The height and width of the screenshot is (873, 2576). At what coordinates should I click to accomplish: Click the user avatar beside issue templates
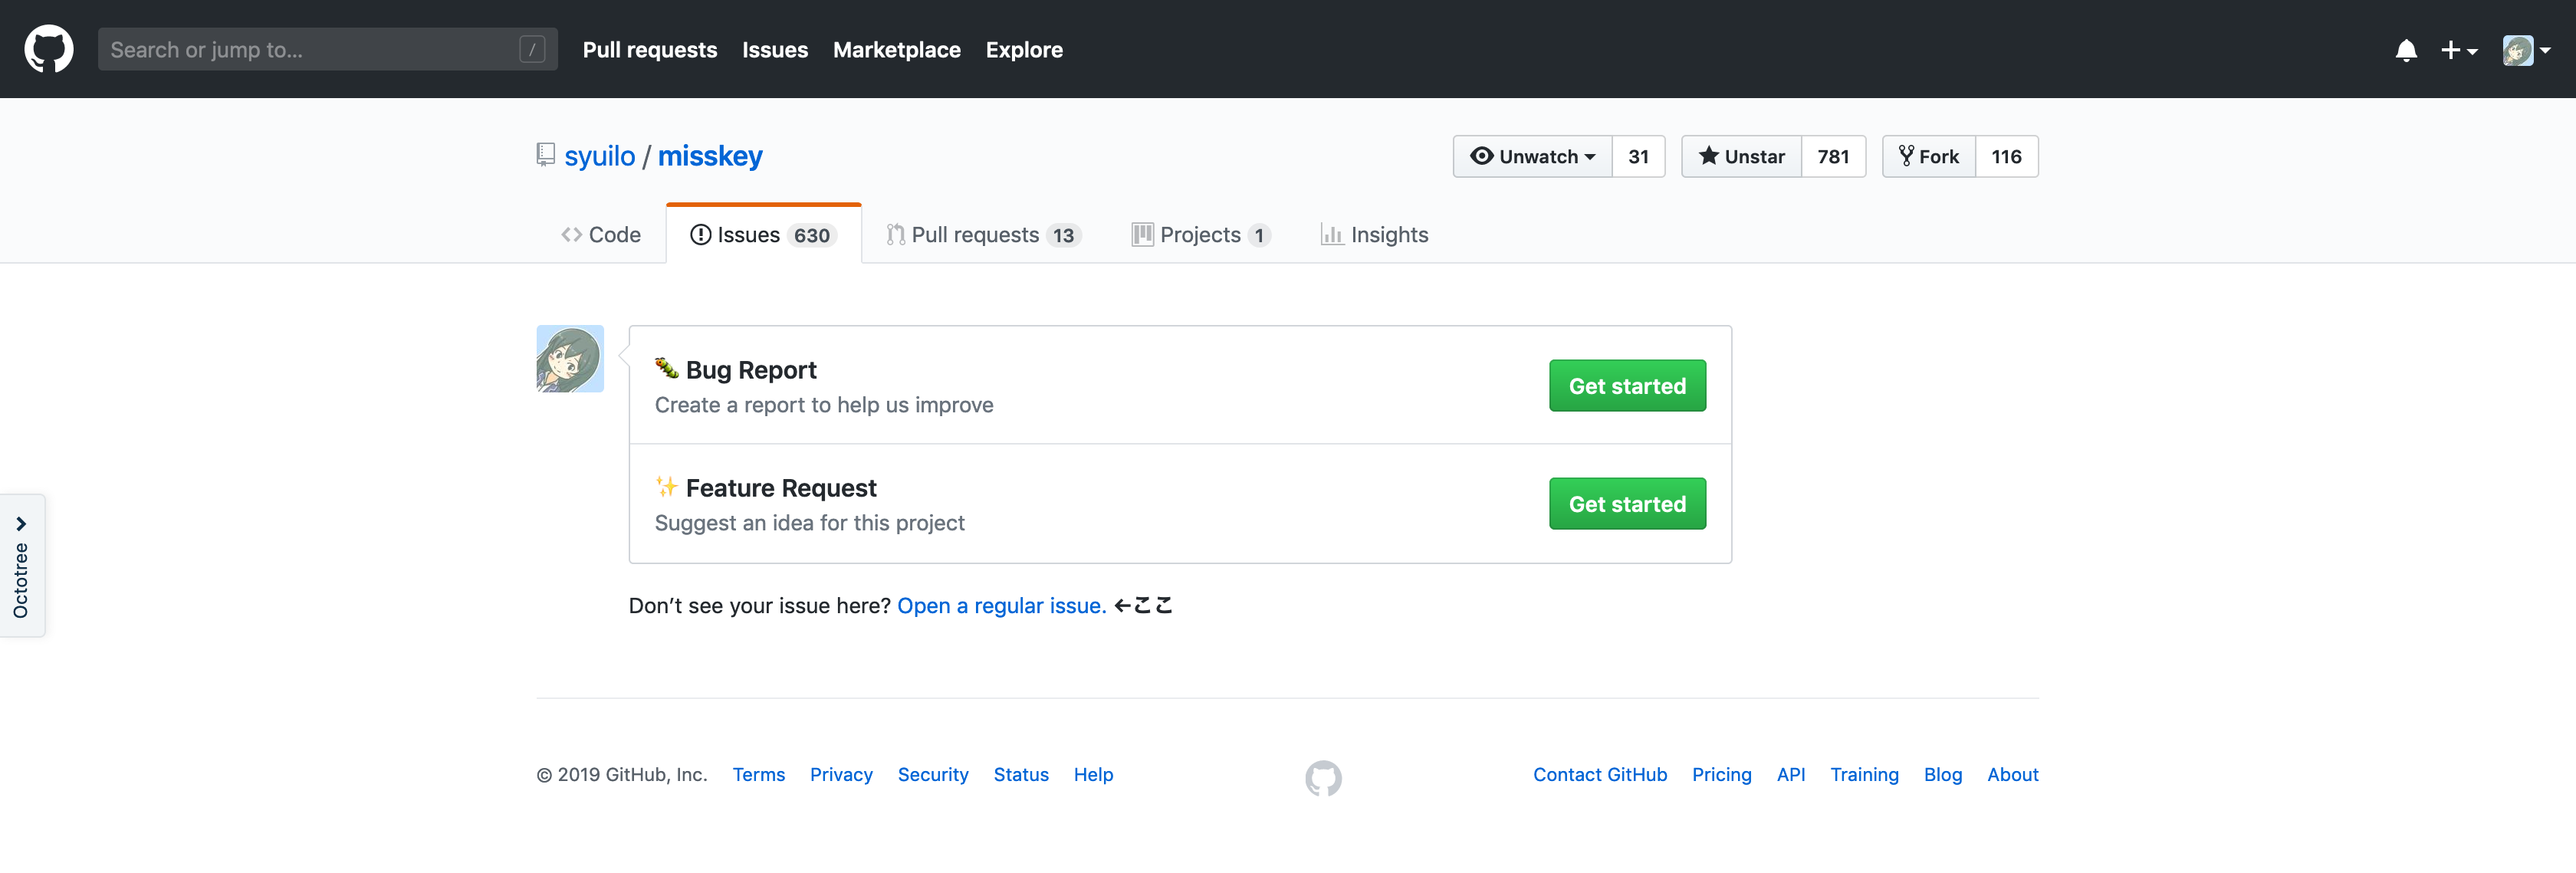coord(570,358)
